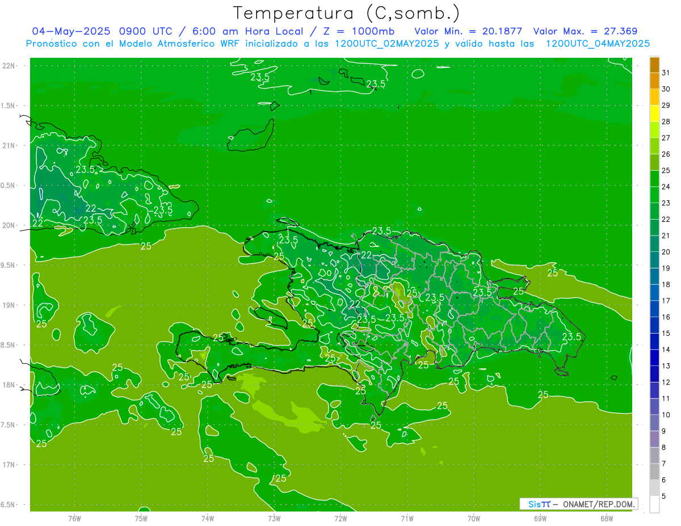Click the '26' label on the color scale
The image size is (681, 526).
tap(666, 154)
